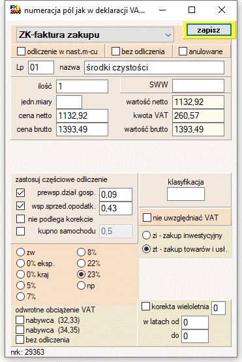Select the wartość netto value 1132,92
Viewport: 242px width, 362px height.
[198, 102]
